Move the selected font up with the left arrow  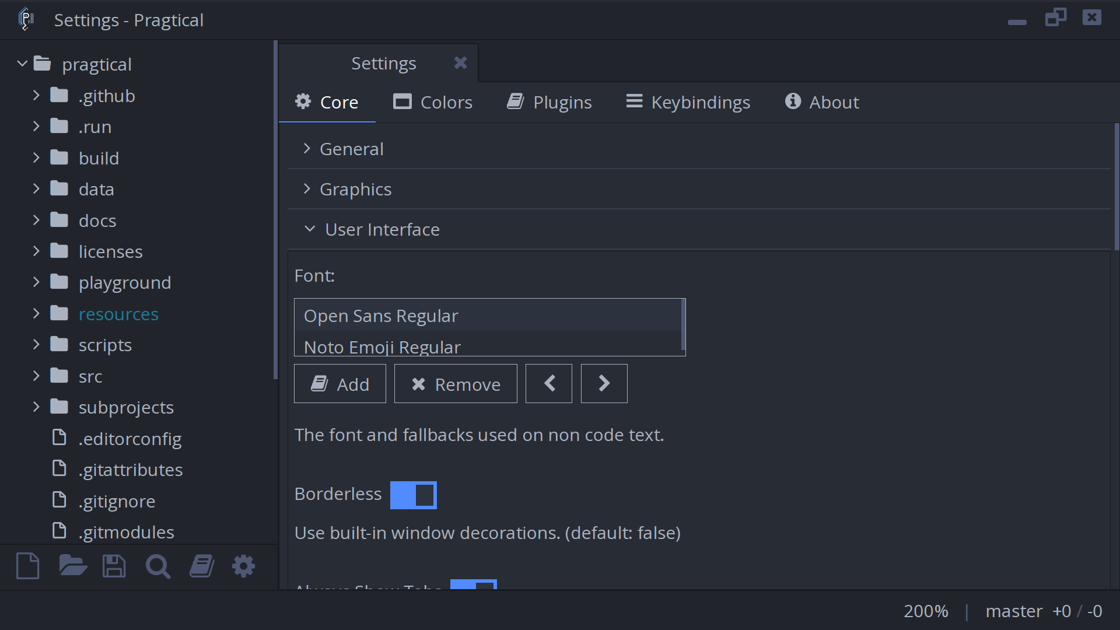coord(549,383)
